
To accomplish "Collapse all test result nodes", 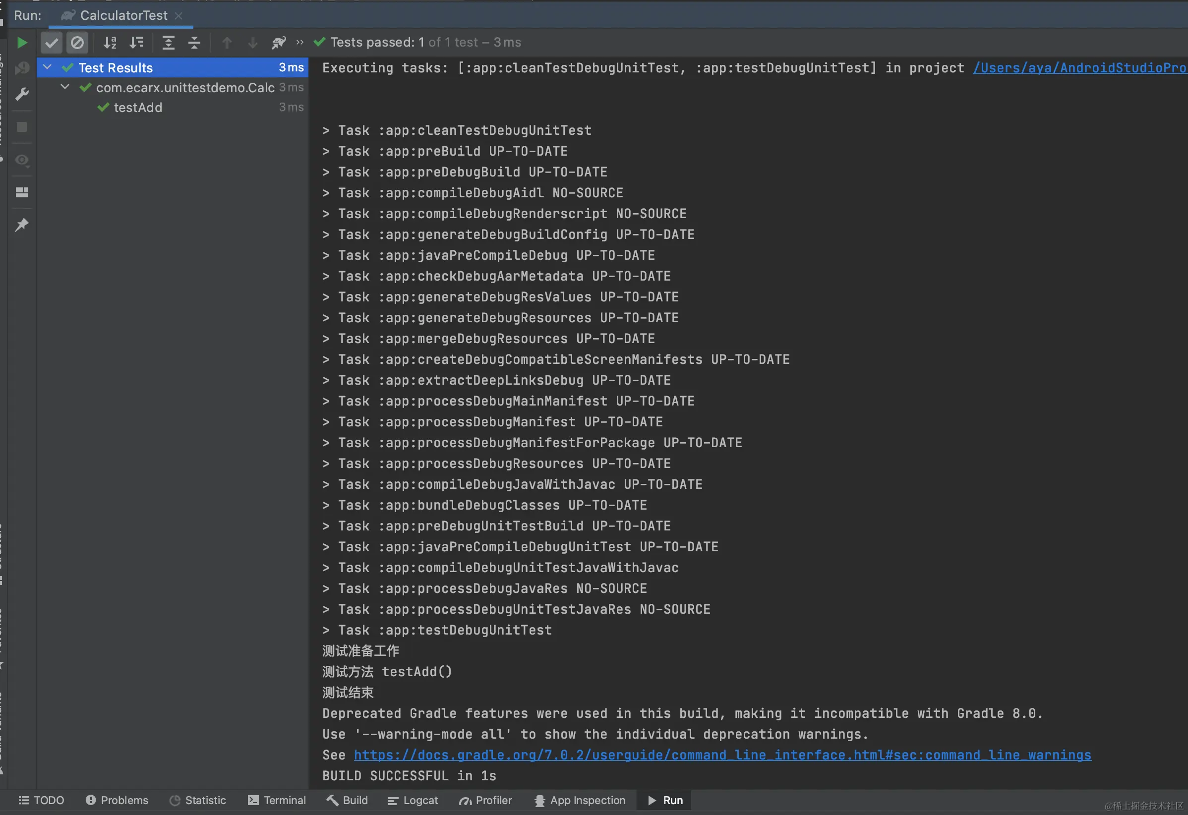I will (194, 43).
